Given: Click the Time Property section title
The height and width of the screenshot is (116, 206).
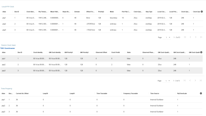Looking at the screenshot, I should [6, 89].
